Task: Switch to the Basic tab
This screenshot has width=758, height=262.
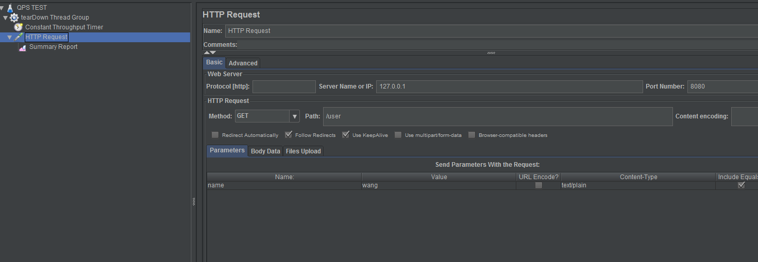Action: pos(214,62)
